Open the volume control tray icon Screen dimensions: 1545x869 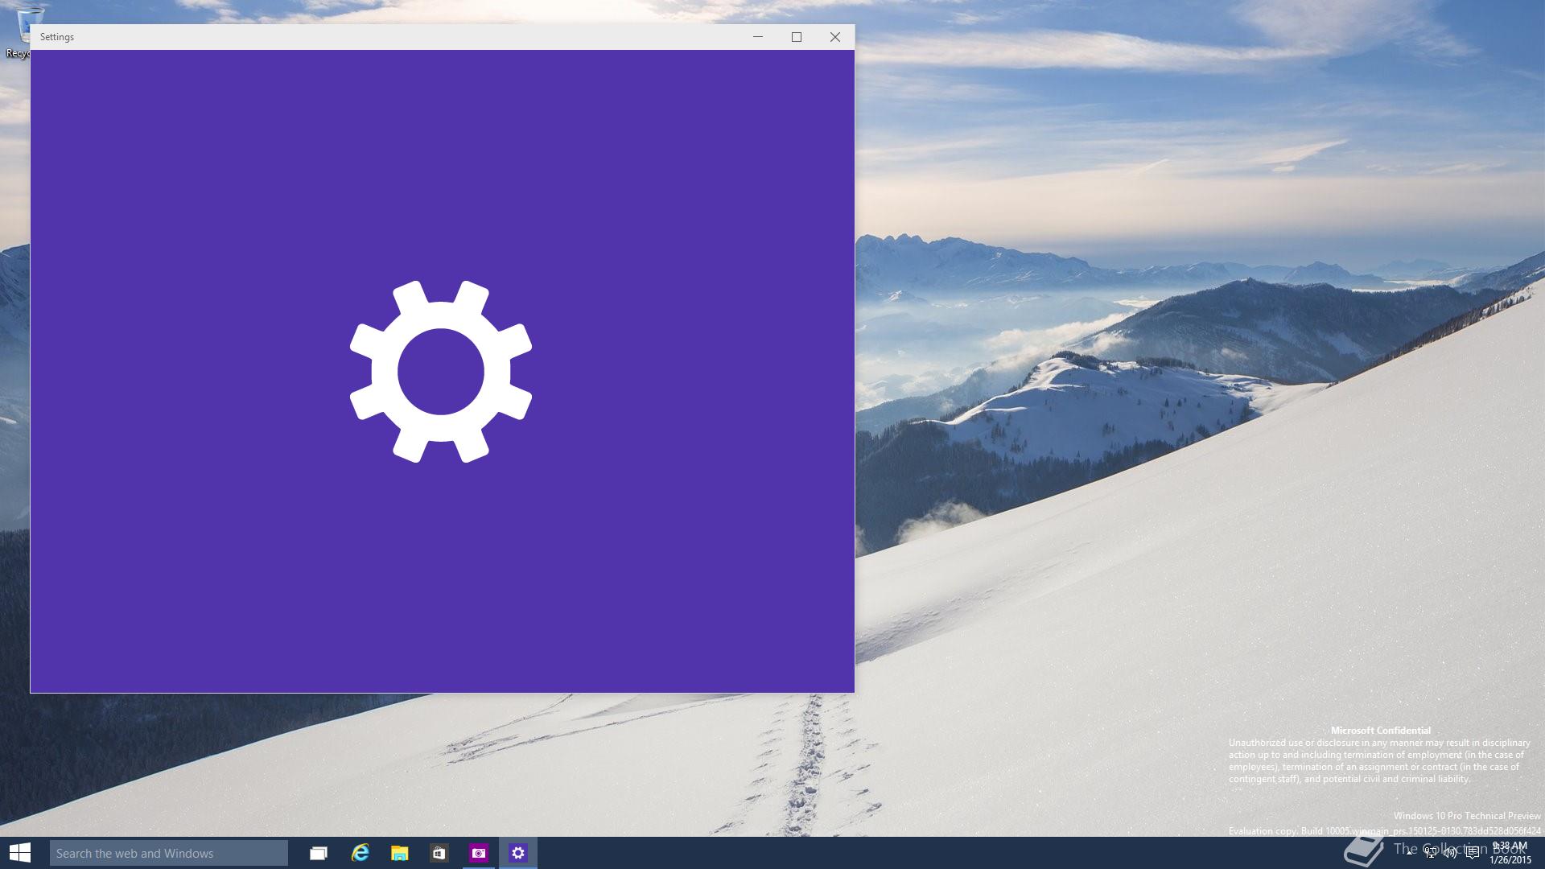pos(1450,853)
